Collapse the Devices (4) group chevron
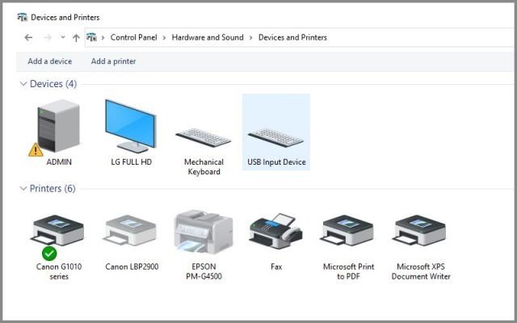517x323 pixels. 23,84
